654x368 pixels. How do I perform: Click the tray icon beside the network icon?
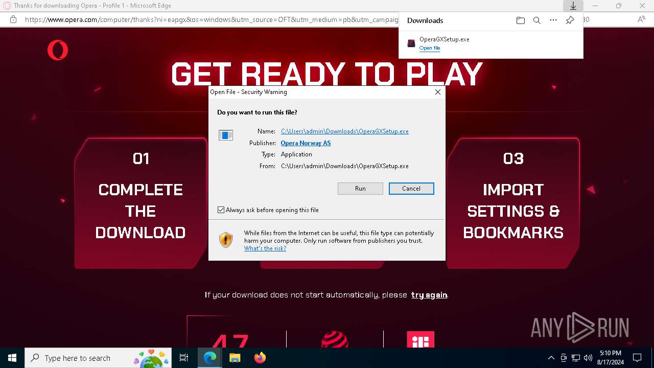point(564,358)
